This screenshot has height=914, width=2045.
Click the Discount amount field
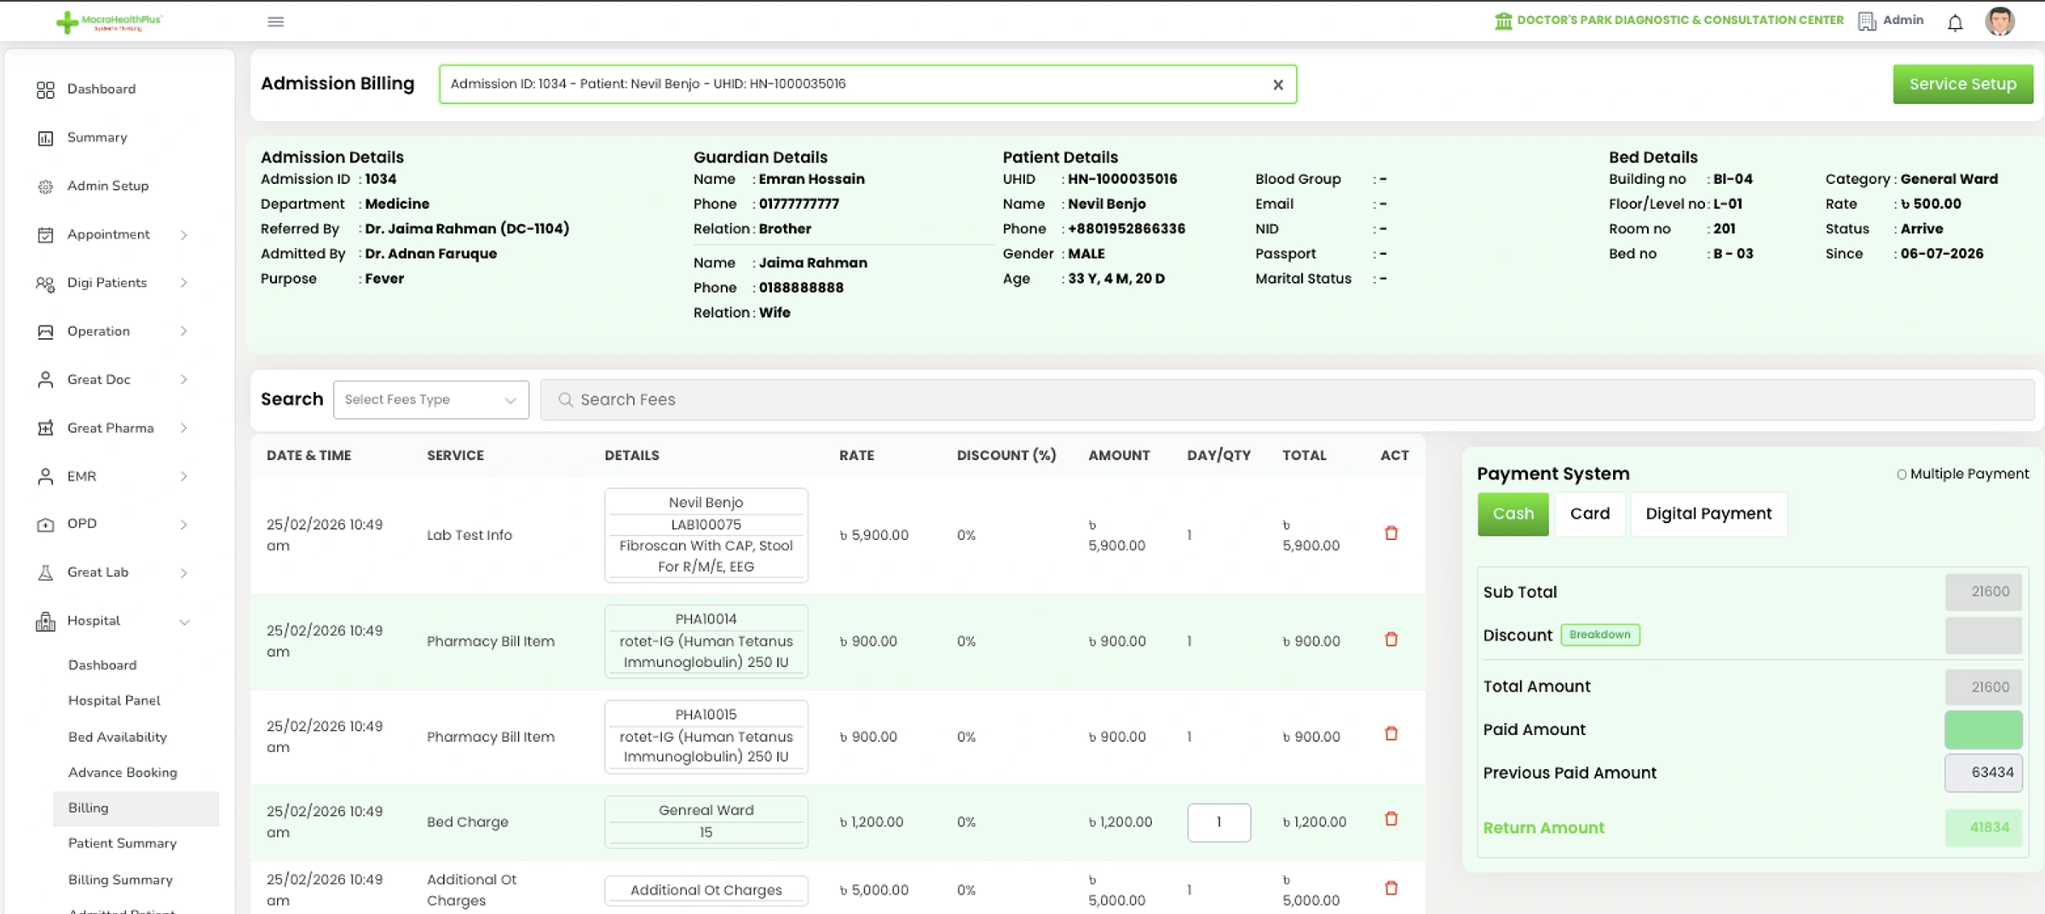click(1983, 635)
